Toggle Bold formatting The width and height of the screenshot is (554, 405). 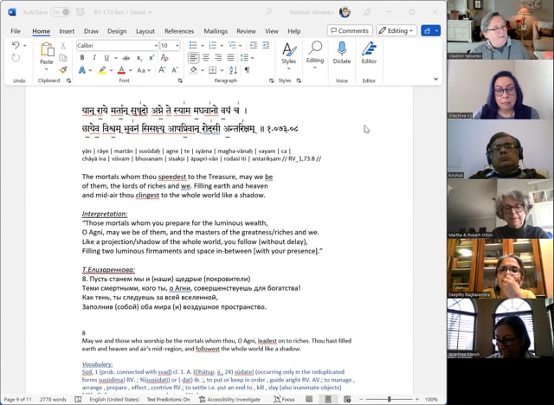click(x=82, y=58)
